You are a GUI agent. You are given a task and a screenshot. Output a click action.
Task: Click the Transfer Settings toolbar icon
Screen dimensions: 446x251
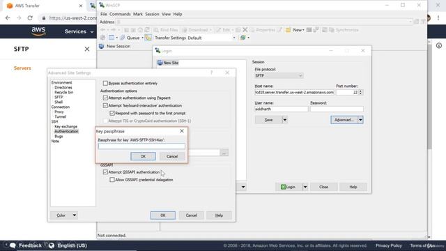pos(148,38)
